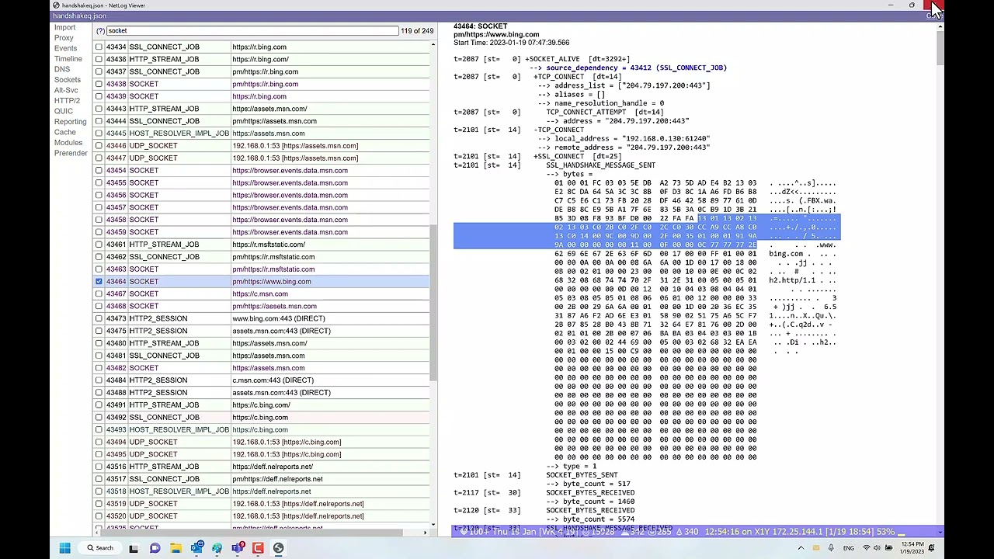Switch to NetLog Viewer taskbar icon
Viewport: 994px width, 559px height.
(x=278, y=548)
